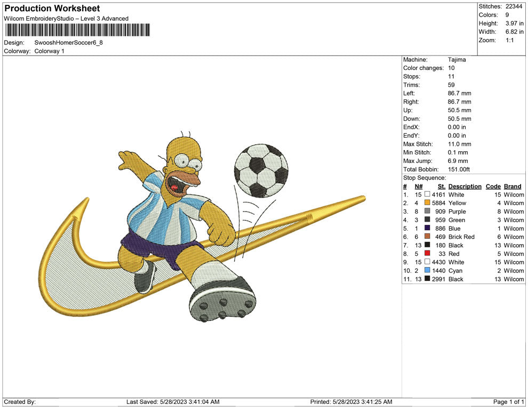The width and height of the screenshot is (528, 407).
Task: Click the 'N#' column header
Action: coord(419,186)
